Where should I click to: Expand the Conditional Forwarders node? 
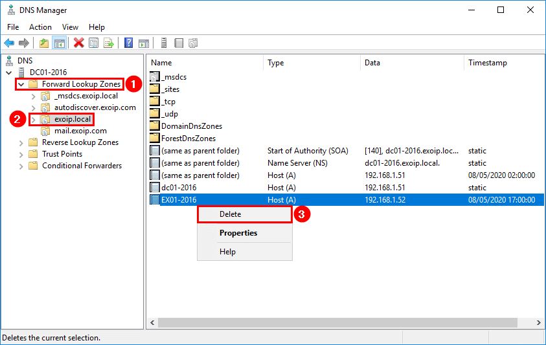click(x=21, y=166)
